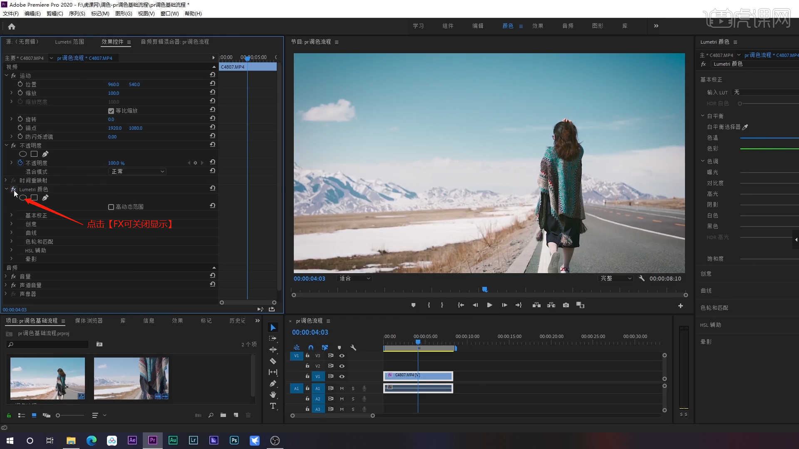
Task: Play the program monitor
Action: [x=489, y=305]
